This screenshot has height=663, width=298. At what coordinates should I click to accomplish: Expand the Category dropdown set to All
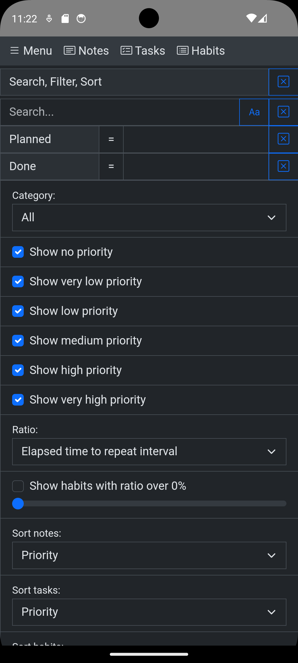coord(149,217)
